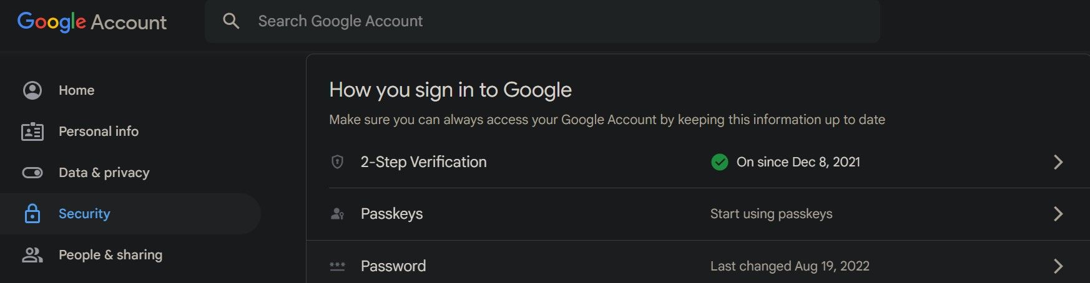Click "Start using passkeys" text
Image resolution: width=1090 pixels, height=283 pixels.
pos(771,214)
